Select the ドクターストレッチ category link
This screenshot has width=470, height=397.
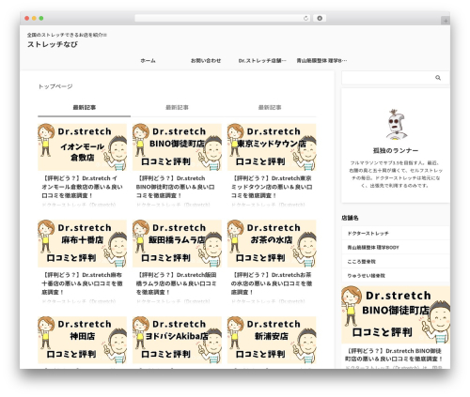[396, 234]
